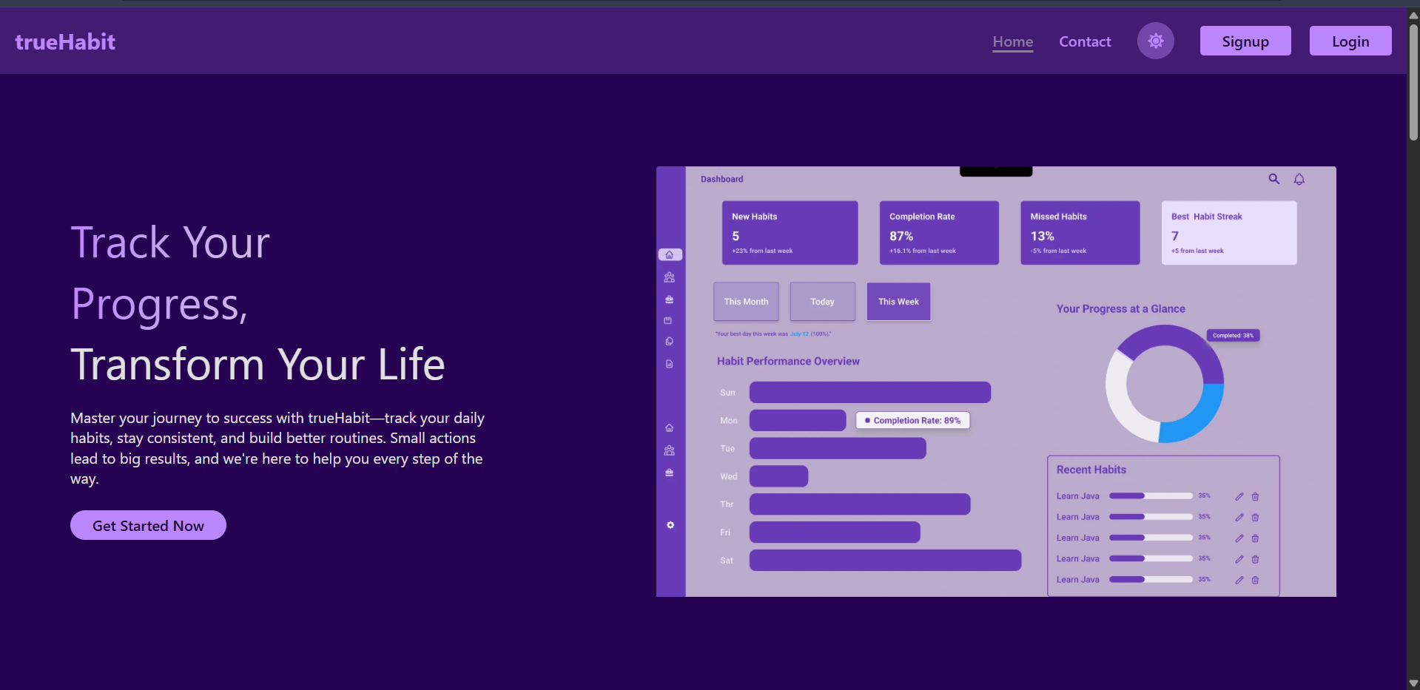Screen dimensions: 1420x690
Task: Click the search magnifier icon in dashboard preview
Action: 1273,179
